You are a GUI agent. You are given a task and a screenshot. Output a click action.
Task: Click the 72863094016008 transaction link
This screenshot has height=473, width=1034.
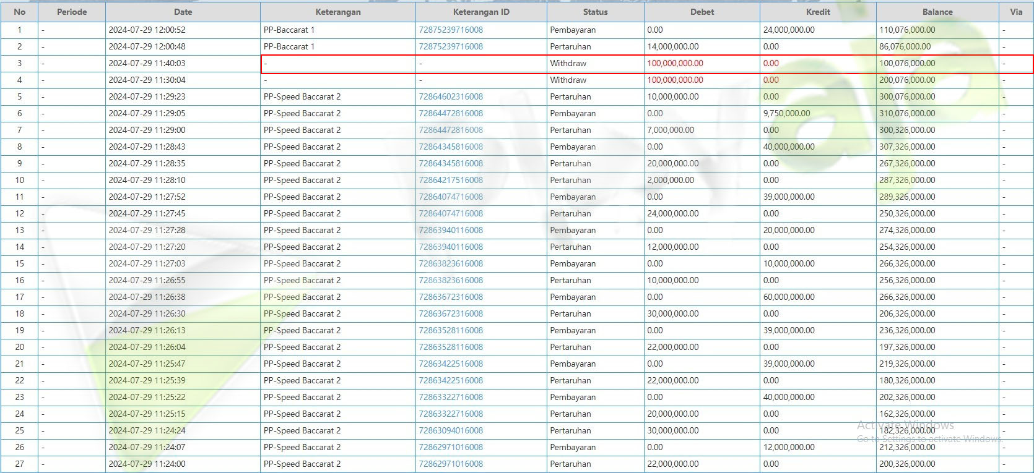click(451, 430)
